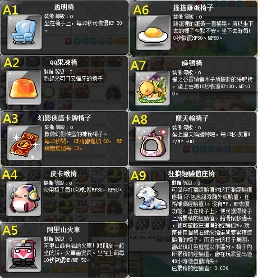Click the title 透明椅 in A1

tap(64, 7)
